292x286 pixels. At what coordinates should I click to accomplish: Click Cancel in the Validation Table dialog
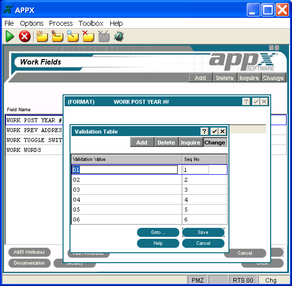203,243
